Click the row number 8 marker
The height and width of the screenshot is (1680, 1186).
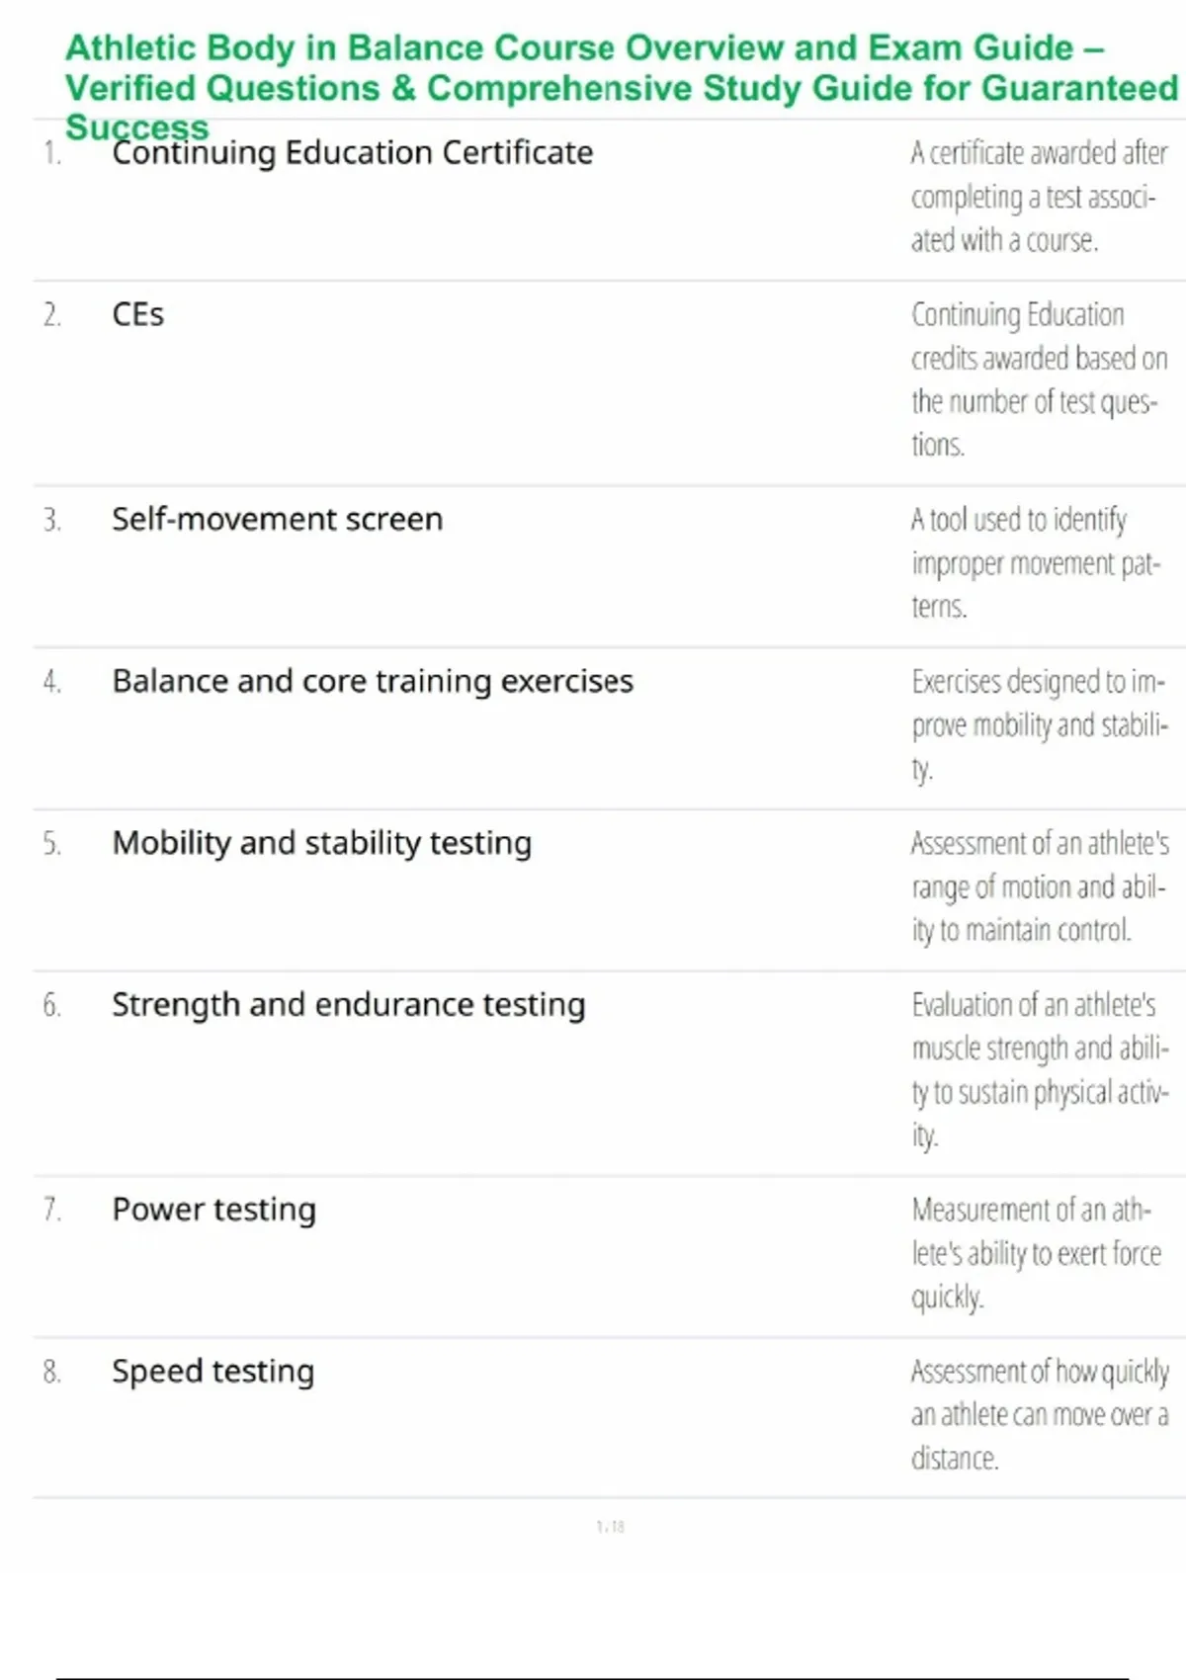tap(51, 1372)
